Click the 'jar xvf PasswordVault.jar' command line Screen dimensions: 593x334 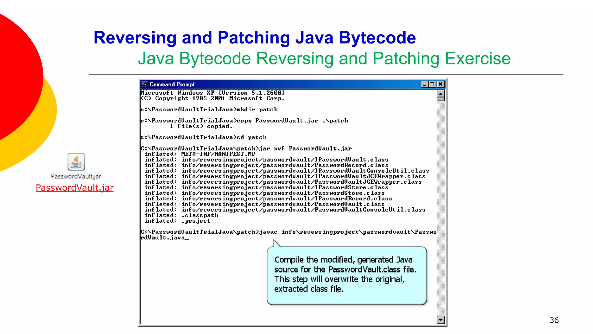246,148
